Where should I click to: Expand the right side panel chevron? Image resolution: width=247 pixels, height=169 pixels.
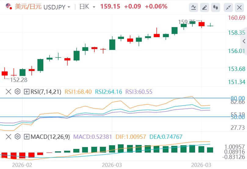pyautogui.click(x=244, y=41)
